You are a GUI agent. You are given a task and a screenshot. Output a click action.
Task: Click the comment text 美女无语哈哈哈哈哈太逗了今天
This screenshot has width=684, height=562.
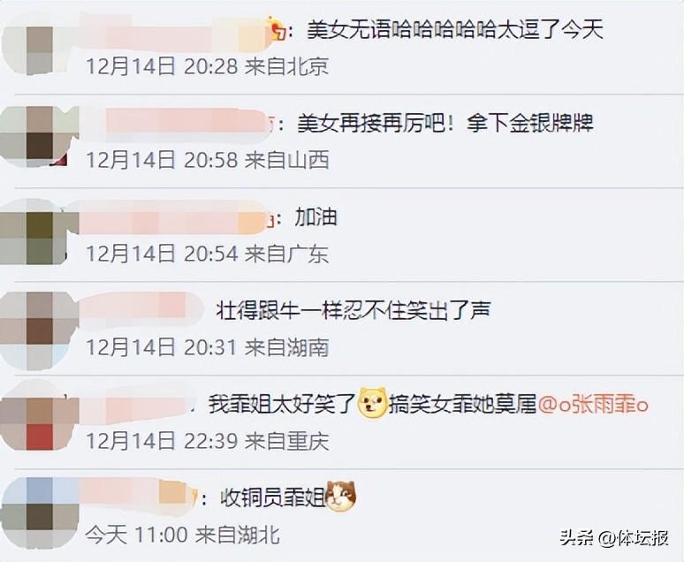tap(455, 30)
